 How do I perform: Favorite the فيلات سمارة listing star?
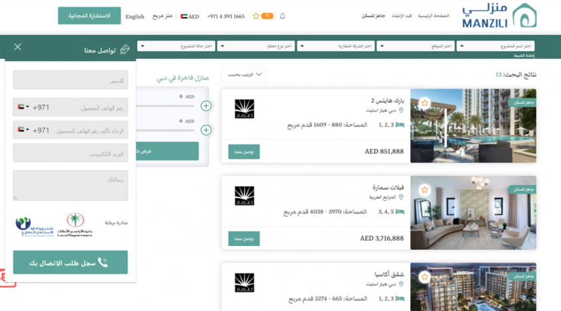(x=424, y=190)
